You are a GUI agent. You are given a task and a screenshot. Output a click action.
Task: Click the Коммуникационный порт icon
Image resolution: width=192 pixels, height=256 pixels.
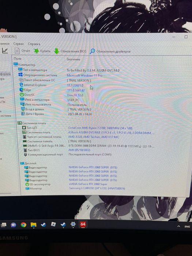tap(26, 154)
